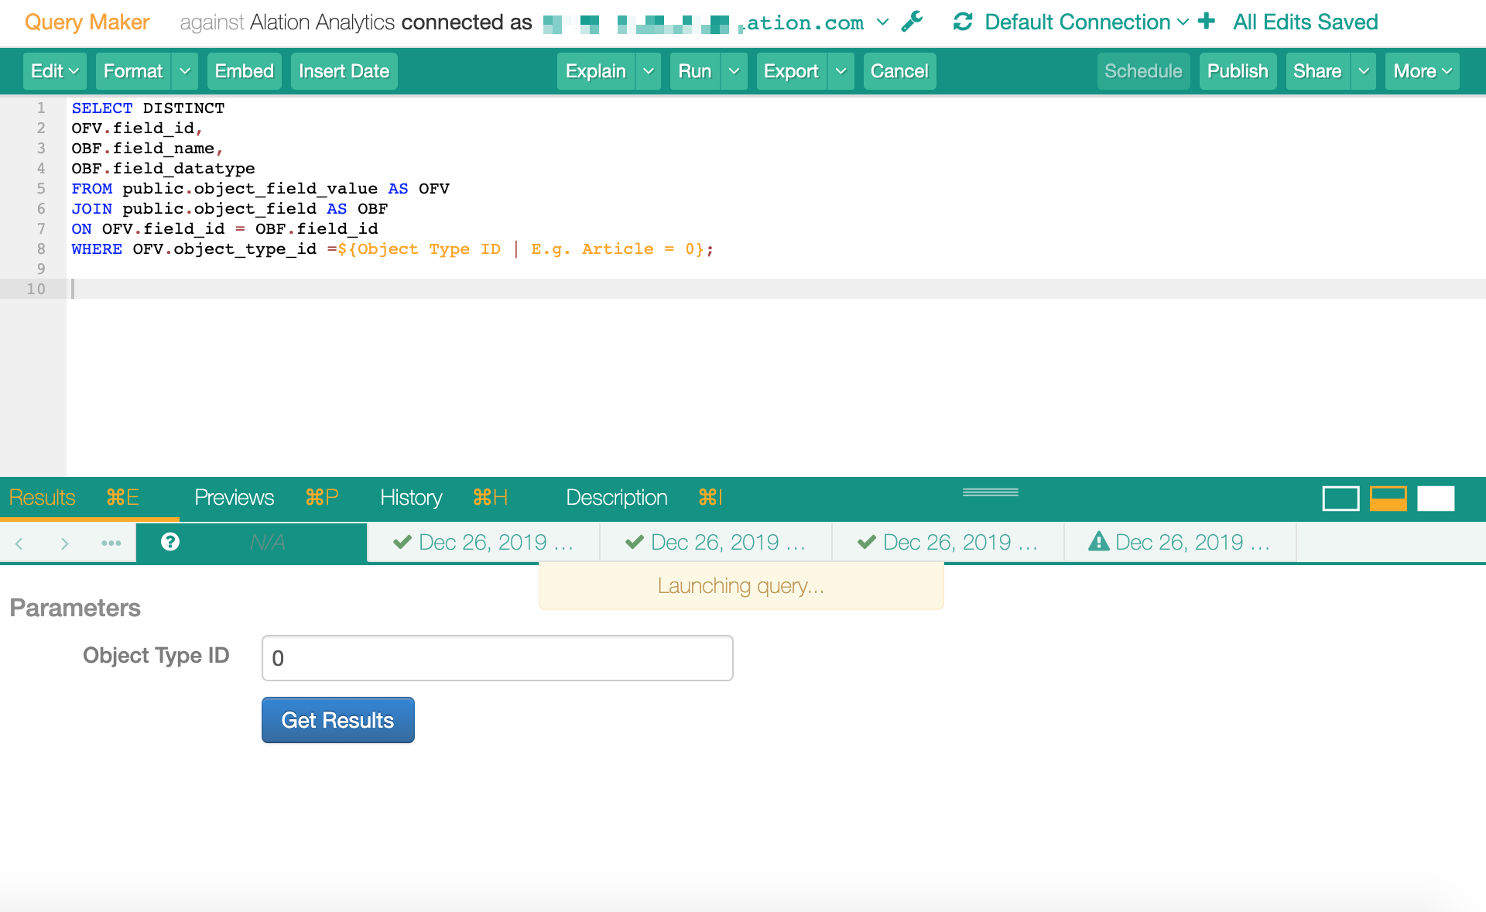
Task: Click the Object Type ID input field
Action: (495, 657)
